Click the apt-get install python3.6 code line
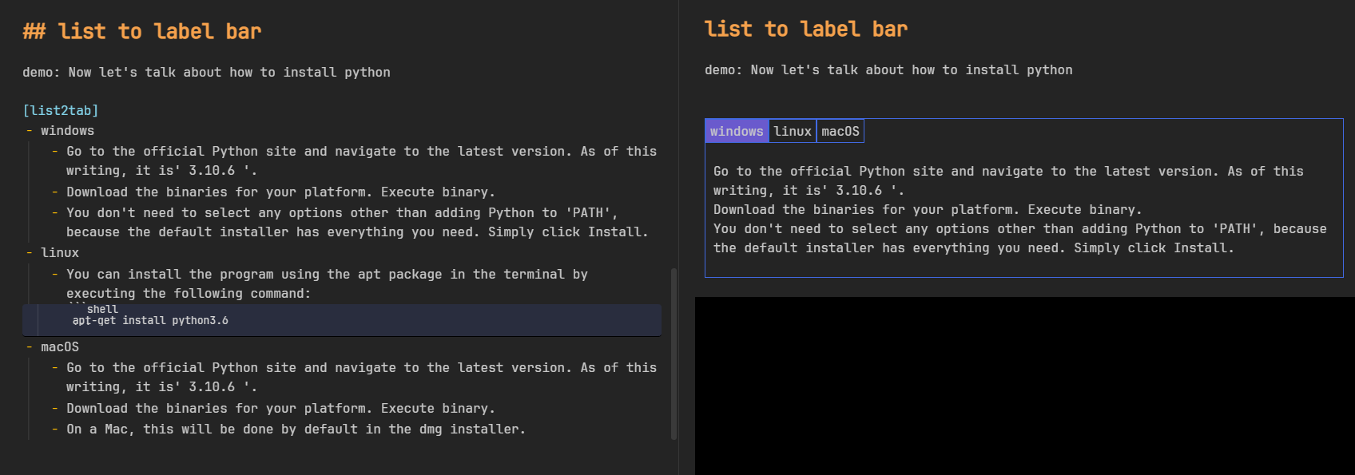 coord(150,321)
